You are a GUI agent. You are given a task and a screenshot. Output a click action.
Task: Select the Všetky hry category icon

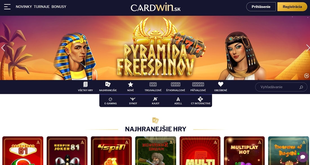click(85, 85)
